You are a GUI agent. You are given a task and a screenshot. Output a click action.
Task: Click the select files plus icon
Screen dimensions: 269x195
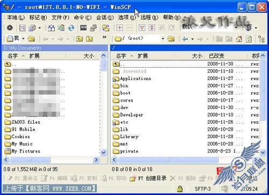(119, 28)
